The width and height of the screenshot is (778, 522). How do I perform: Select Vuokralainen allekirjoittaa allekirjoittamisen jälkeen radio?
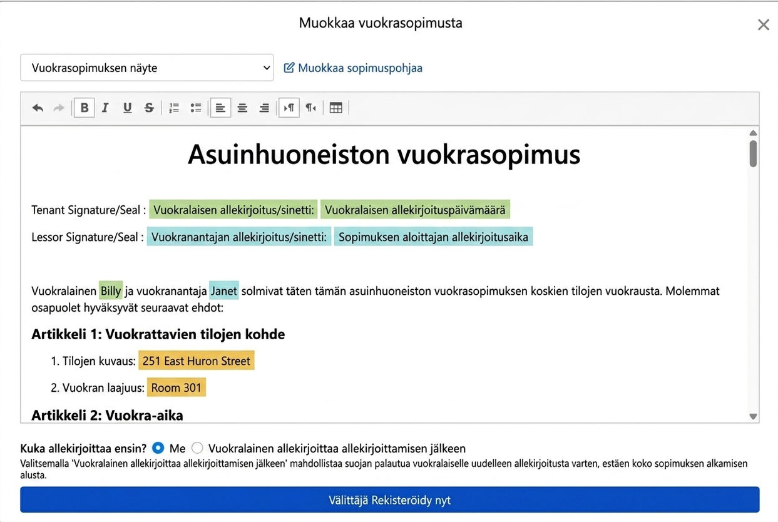tap(198, 448)
